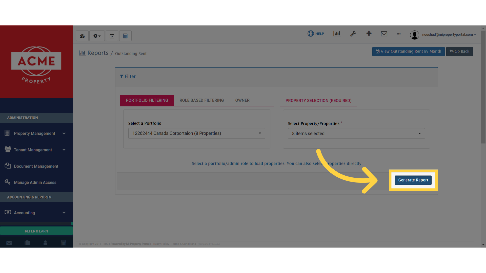Switch to Portfolio Filtering tab
Screen dimensions: 486x273
click(x=147, y=100)
